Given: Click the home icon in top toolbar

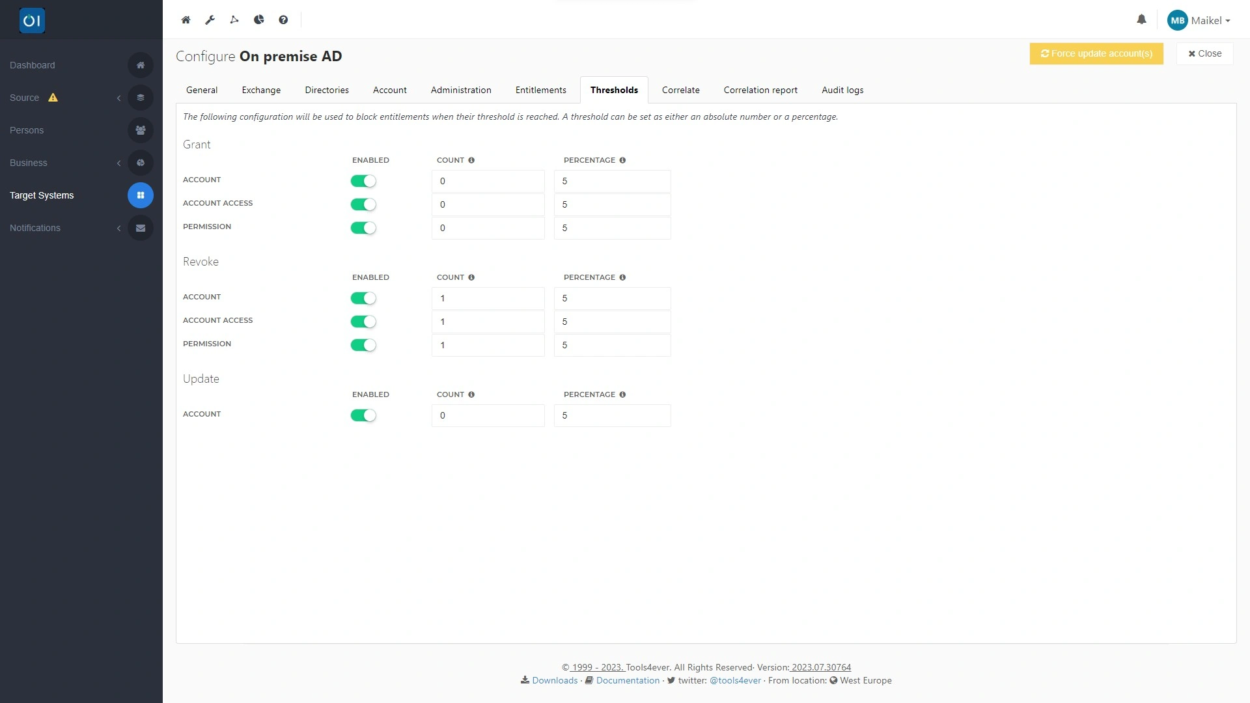Looking at the screenshot, I should click(186, 20).
